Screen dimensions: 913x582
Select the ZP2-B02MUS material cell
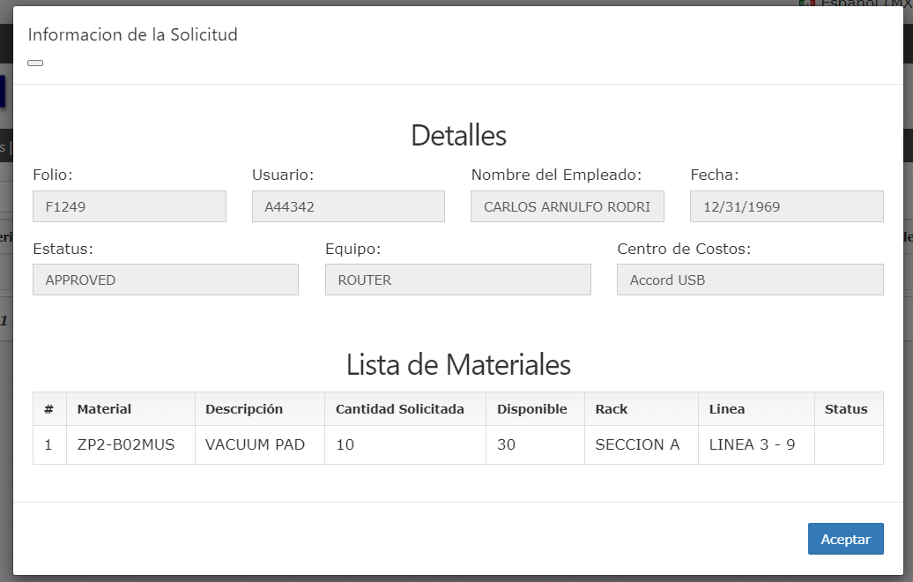(x=126, y=445)
